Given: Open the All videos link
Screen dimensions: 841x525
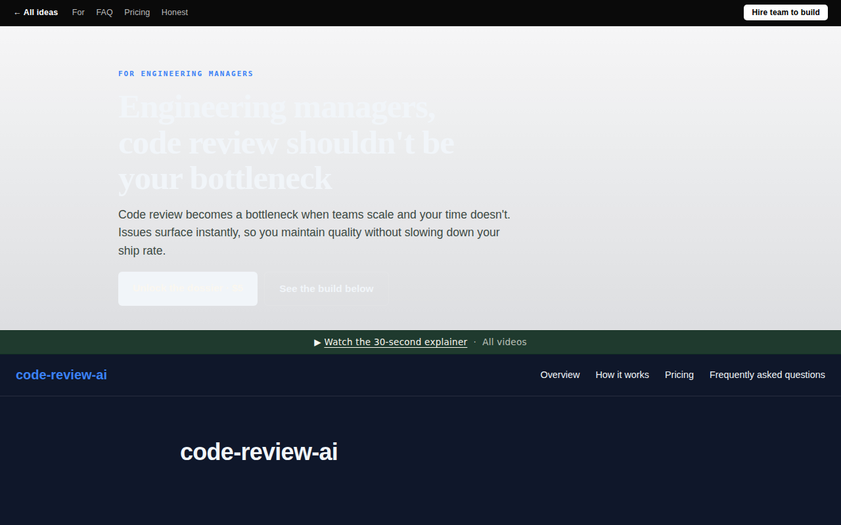Looking at the screenshot, I should click(x=505, y=342).
